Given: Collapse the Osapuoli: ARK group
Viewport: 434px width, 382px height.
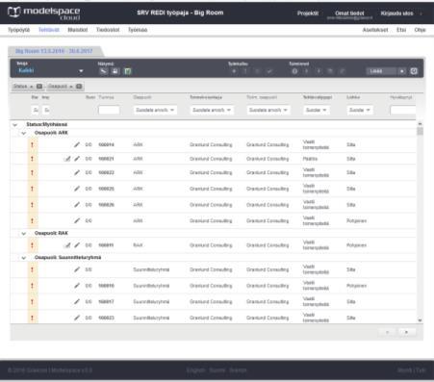Looking at the screenshot, I should (24, 133).
